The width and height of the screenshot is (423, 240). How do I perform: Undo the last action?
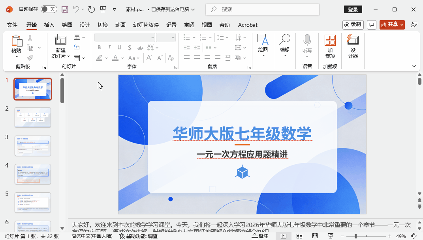[x=76, y=9]
